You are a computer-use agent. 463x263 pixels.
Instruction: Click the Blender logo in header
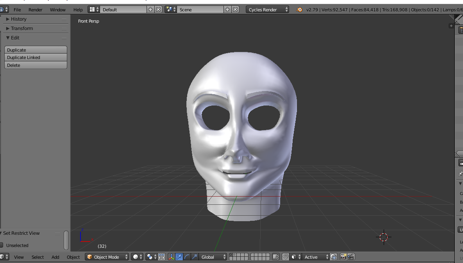click(299, 9)
